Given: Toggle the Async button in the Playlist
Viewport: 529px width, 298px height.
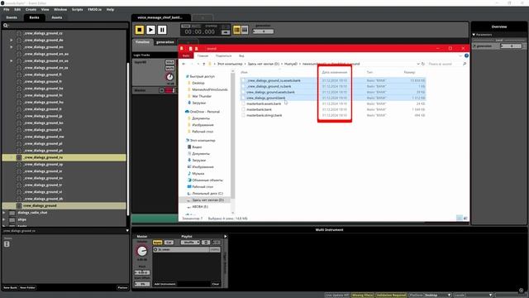Looking at the screenshot, I should click(158, 243).
